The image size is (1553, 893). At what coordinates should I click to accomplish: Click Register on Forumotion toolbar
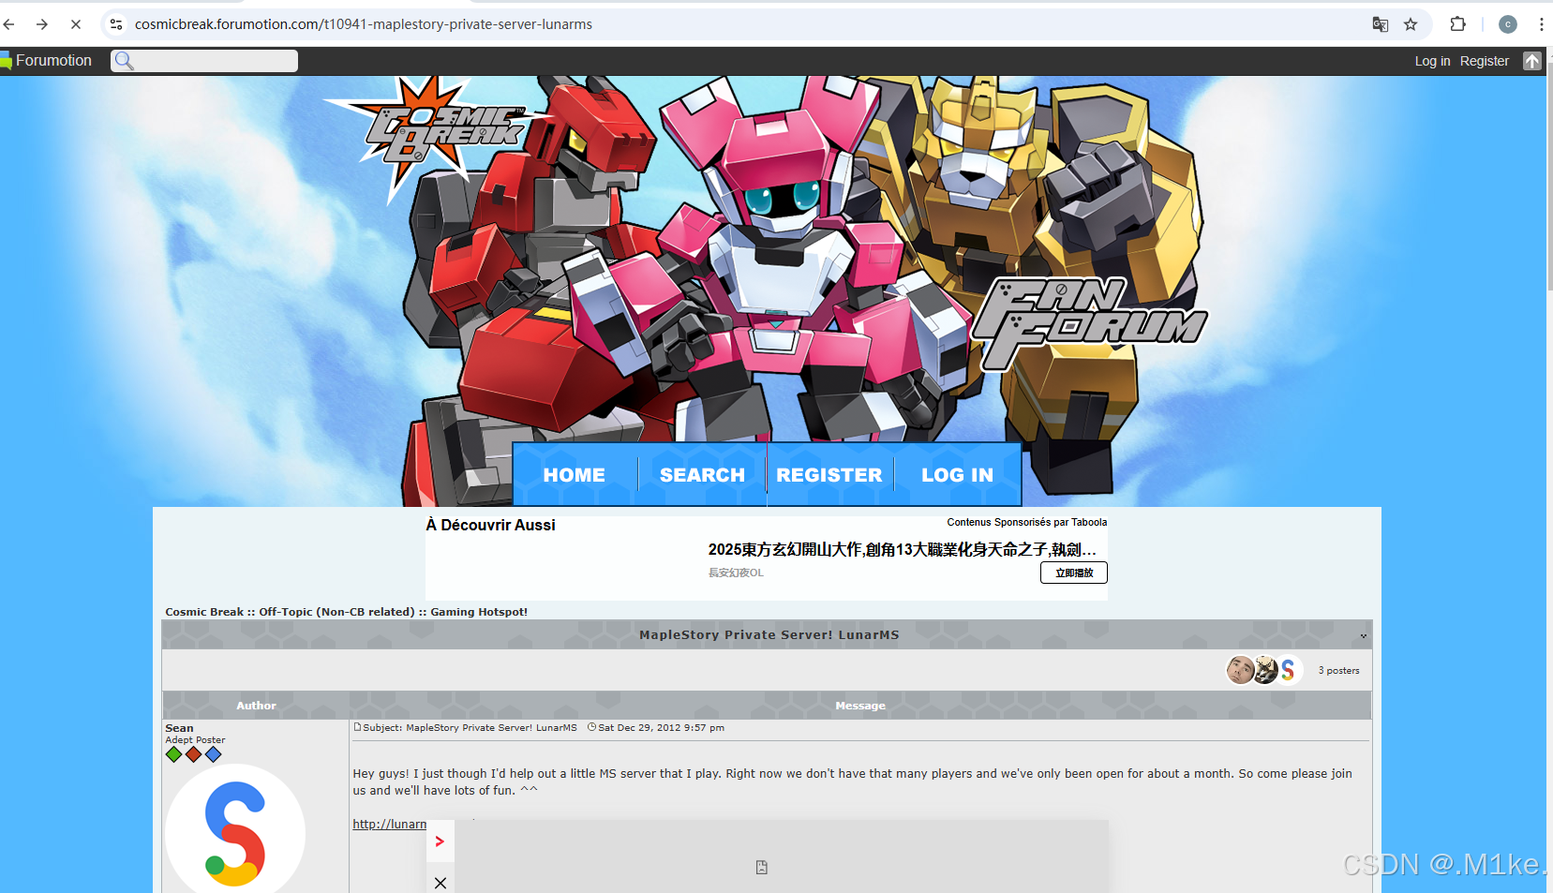click(1485, 61)
